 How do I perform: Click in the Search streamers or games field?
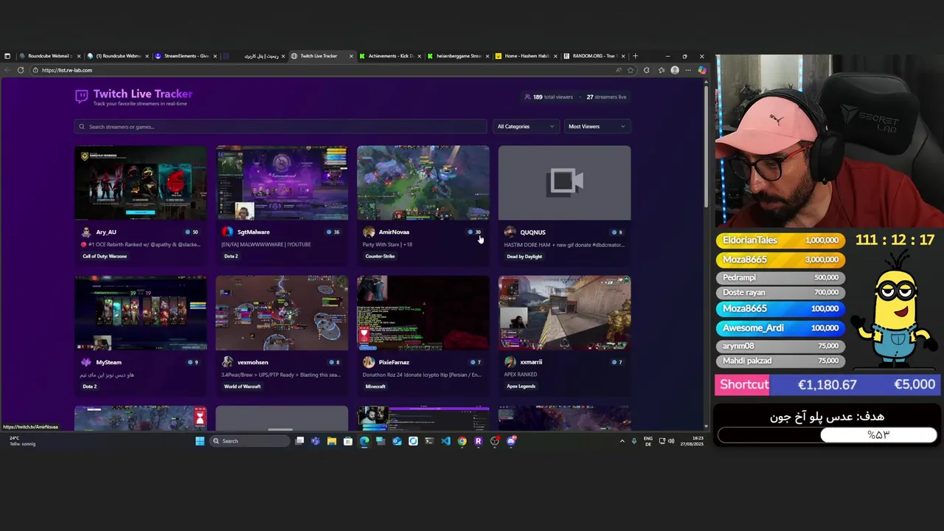[280, 127]
